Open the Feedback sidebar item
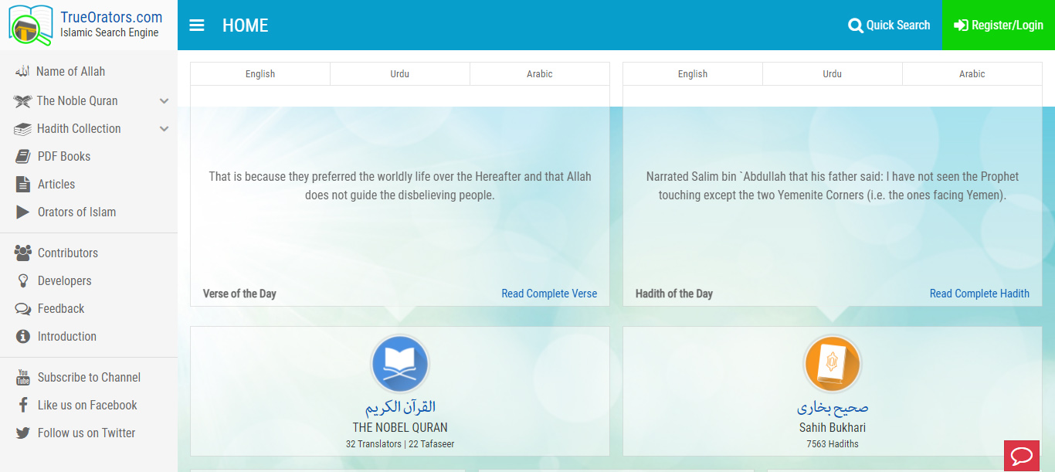 click(x=61, y=309)
